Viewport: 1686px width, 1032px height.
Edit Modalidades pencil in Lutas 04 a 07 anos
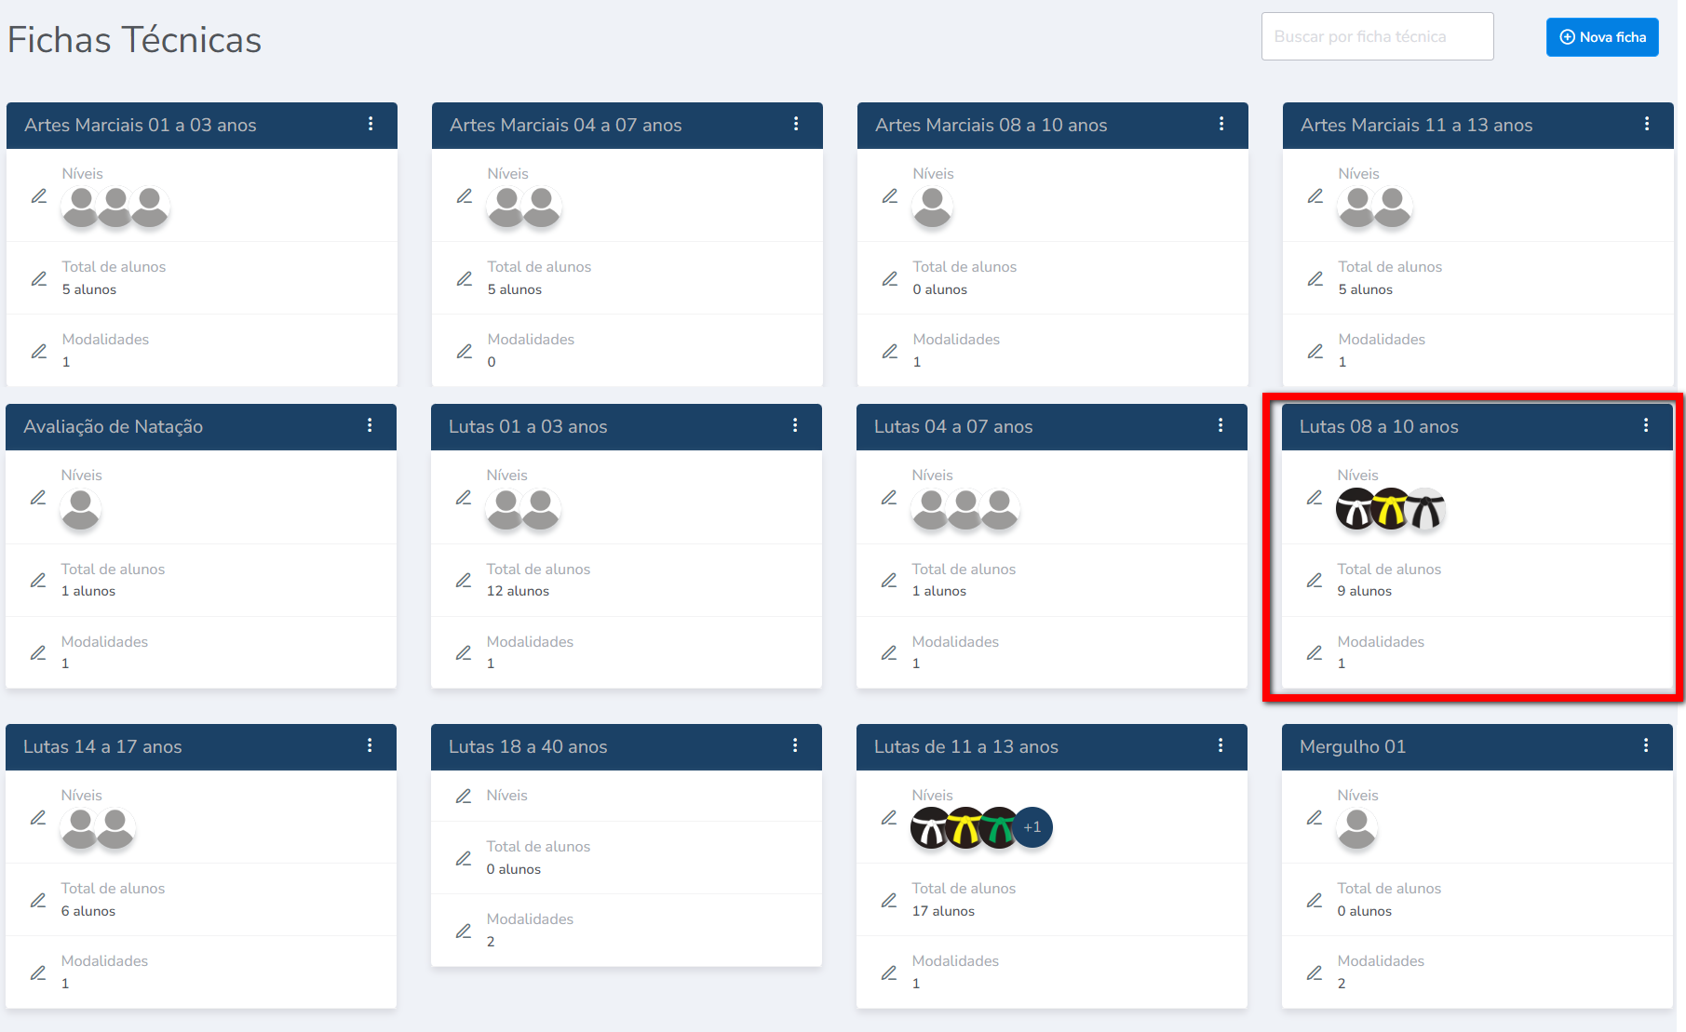pyautogui.click(x=889, y=652)
